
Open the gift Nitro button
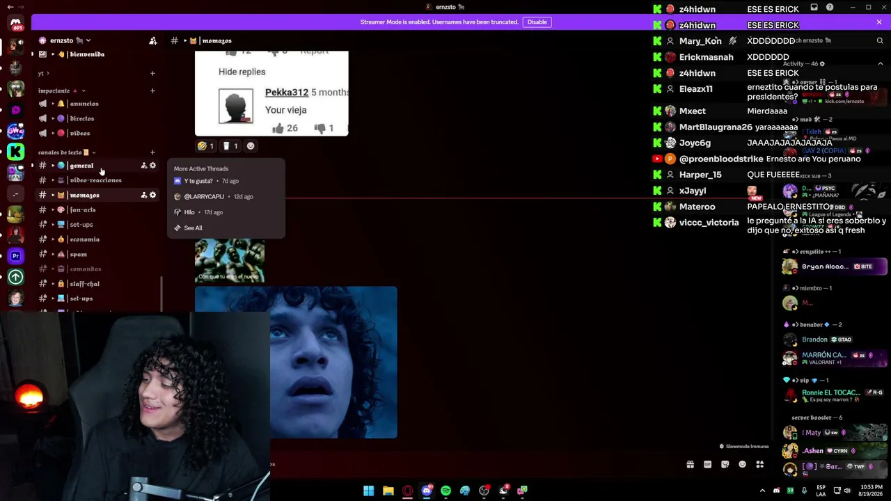click(690, 465)
